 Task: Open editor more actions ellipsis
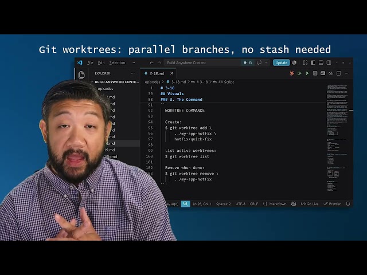[x=346, y=73]
